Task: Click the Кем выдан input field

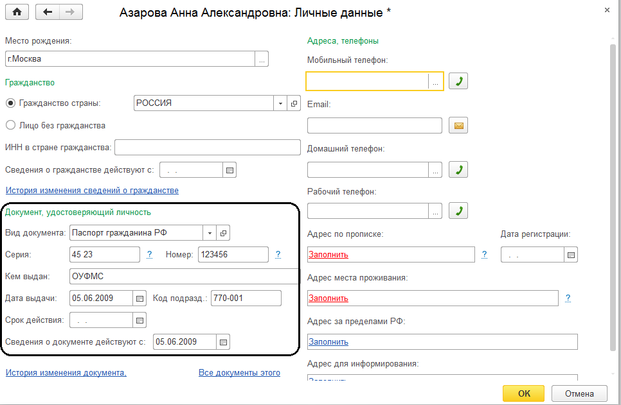Action: pyautogui.click(x=184, y=276)
